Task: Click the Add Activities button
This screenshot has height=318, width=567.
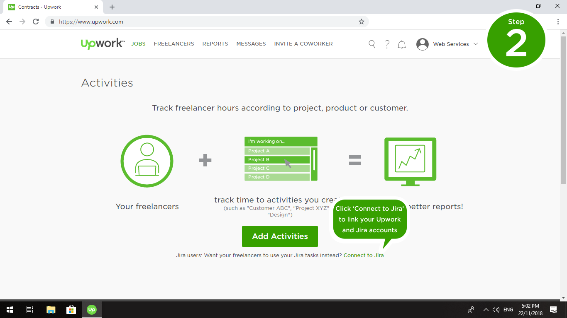Action: click(280, 236)
